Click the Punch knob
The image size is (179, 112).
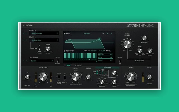[76, 77]
